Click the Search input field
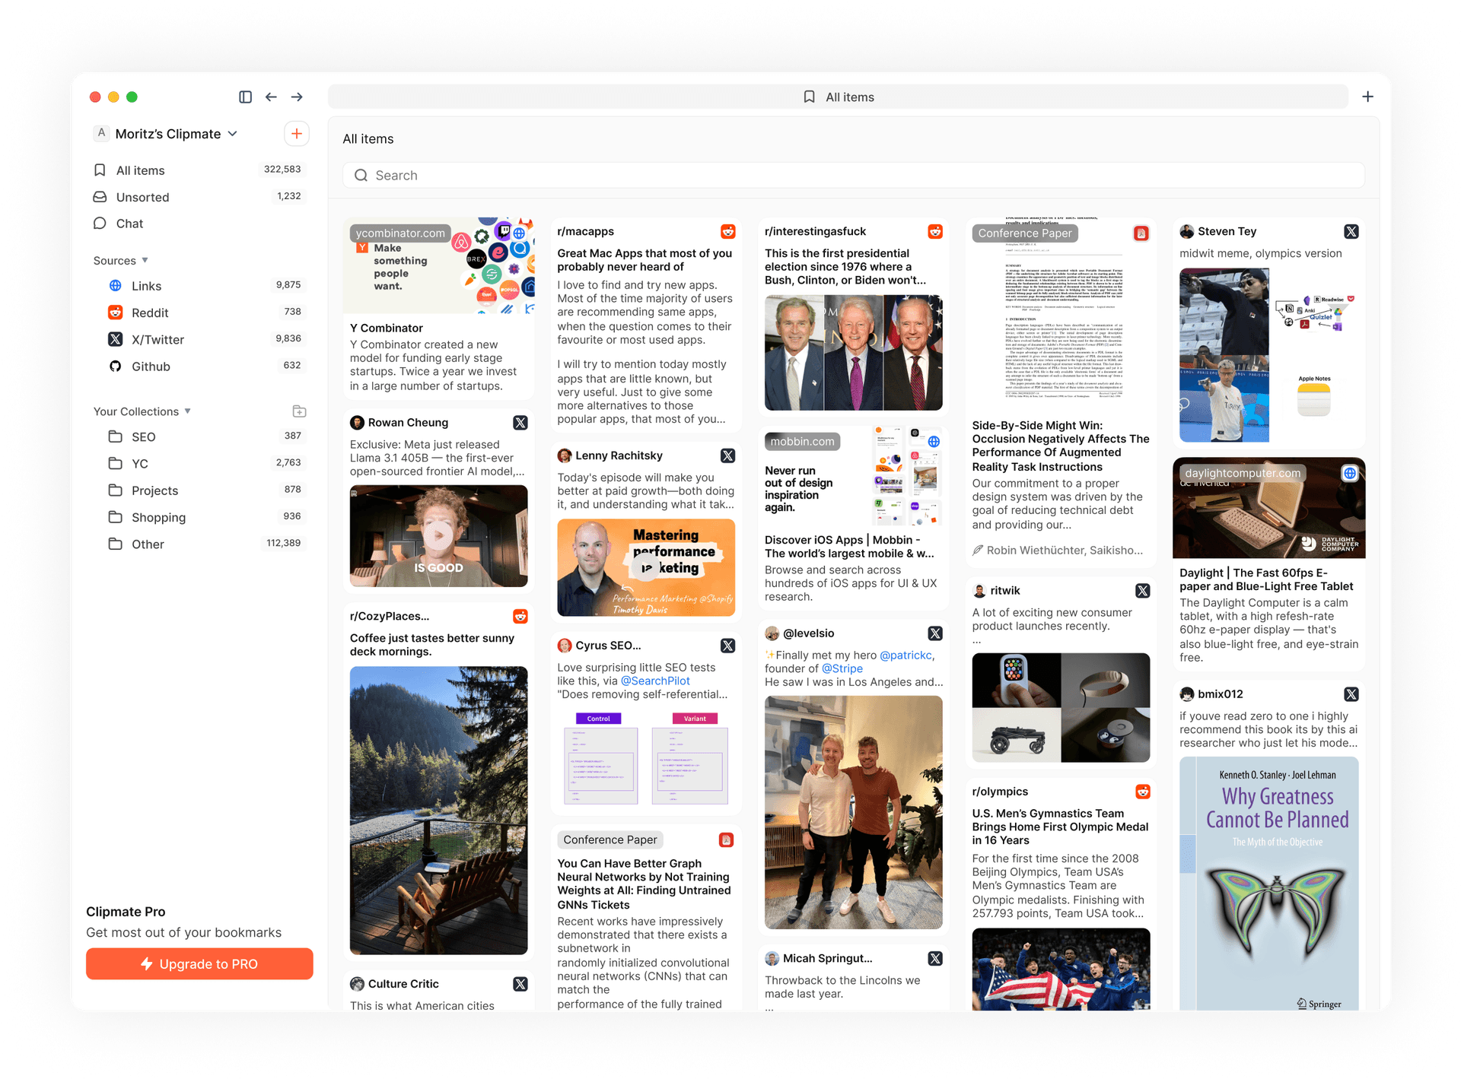The width and height of the screenshot is (1461, 1079). click(x=852, y=176)
